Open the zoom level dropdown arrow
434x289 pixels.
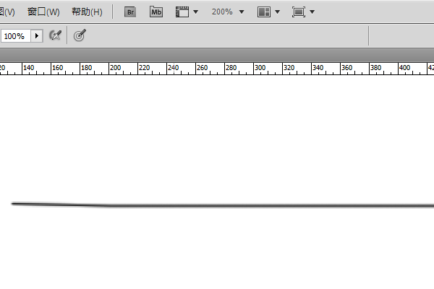tap(242, 12)
